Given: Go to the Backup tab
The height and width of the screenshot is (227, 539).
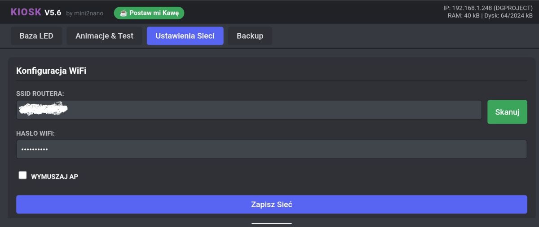Looking at the screenshot, I should click(250, 36).
